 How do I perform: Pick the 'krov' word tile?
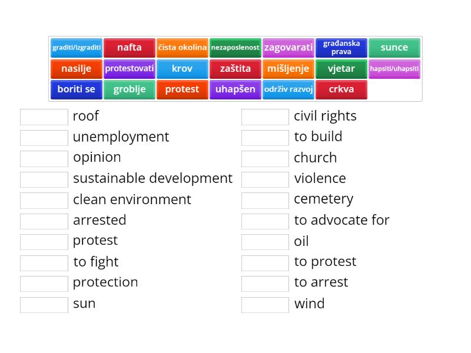(x=183, y=69)
